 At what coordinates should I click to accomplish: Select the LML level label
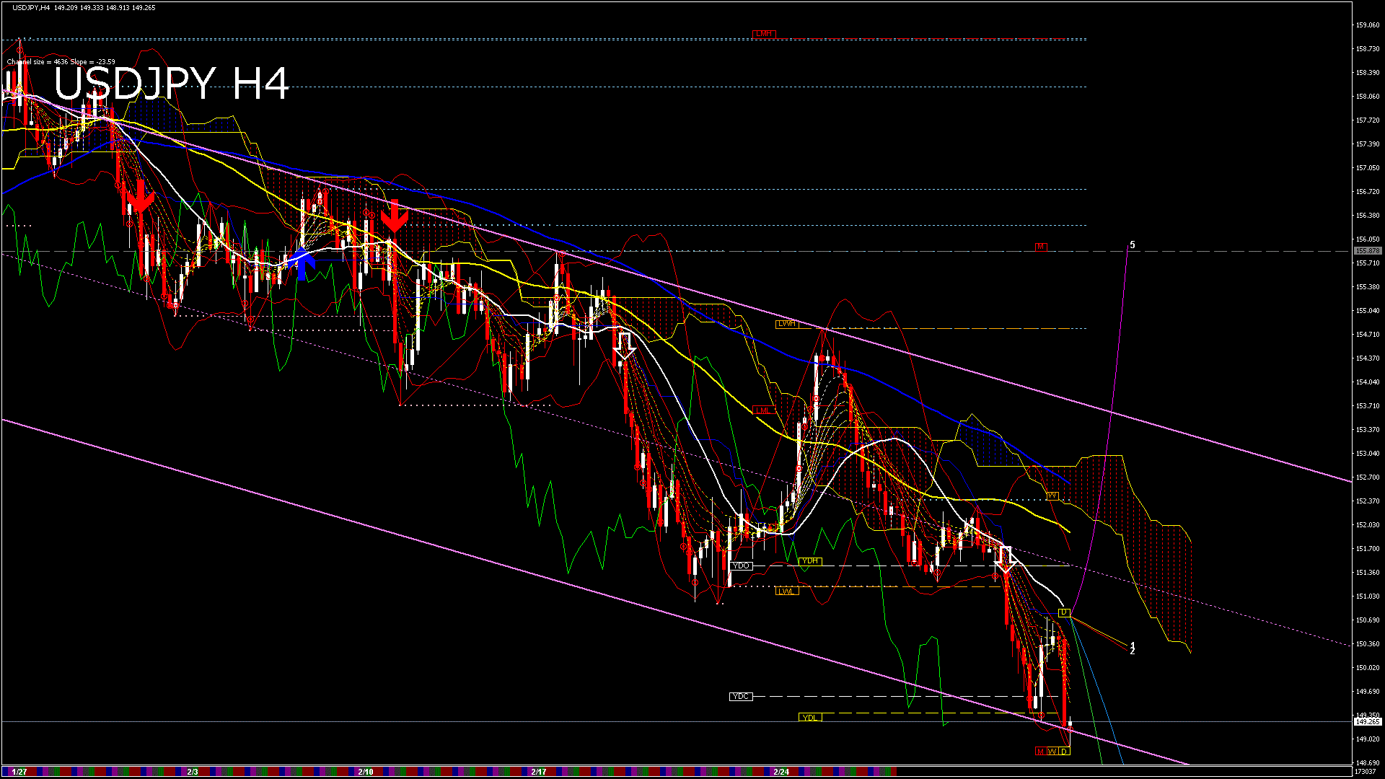tap(763, 410)
